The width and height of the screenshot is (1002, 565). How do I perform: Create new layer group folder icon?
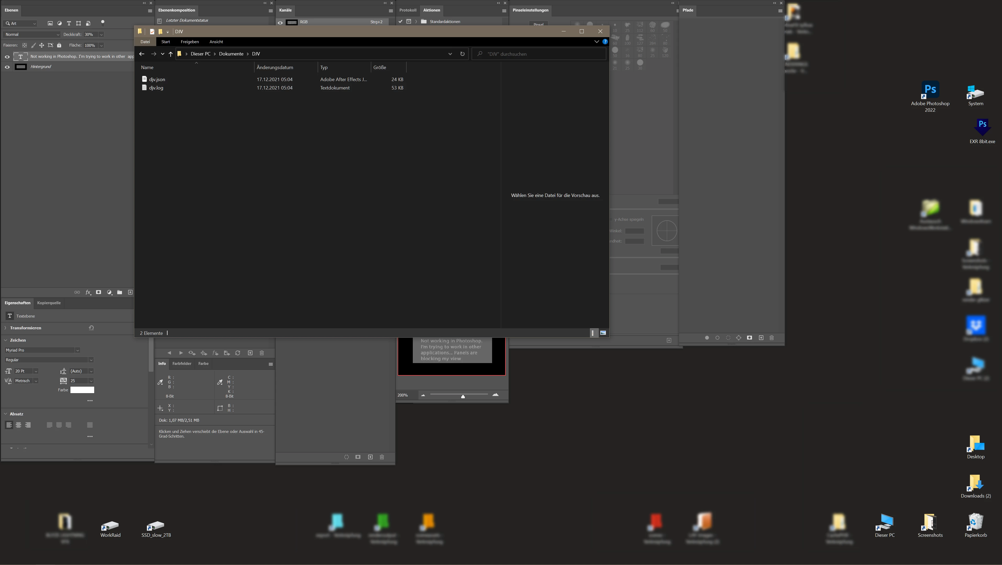[x=120, y=292]
